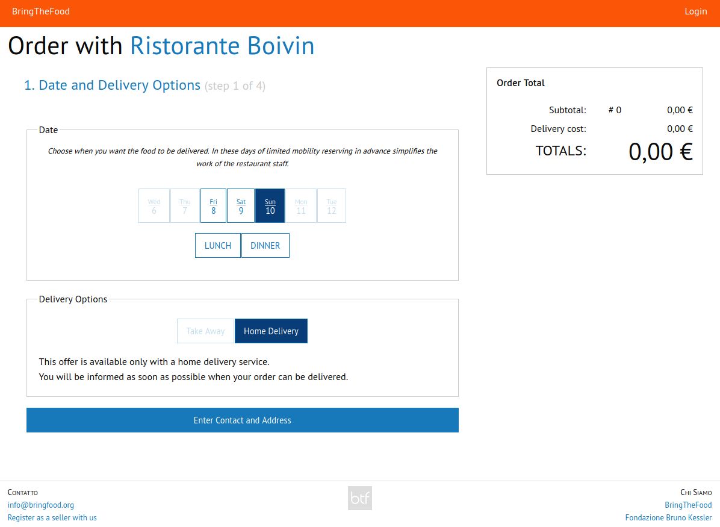Choose the LUNCH time slot

(218, 245)
